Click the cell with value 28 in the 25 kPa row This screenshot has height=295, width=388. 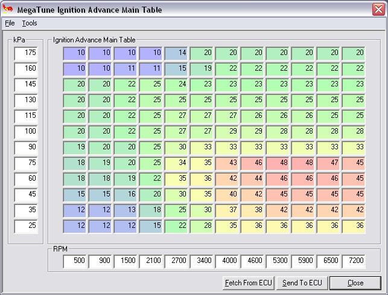coord(202,226)
